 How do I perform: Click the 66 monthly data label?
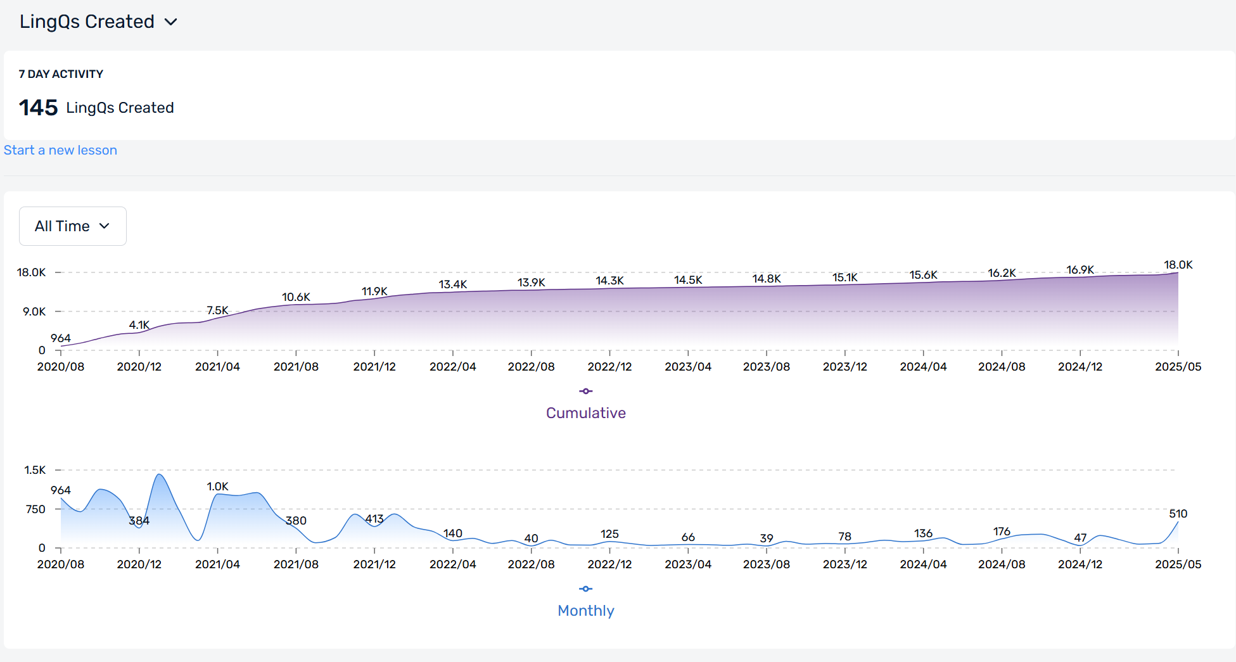tap(688, 537)
